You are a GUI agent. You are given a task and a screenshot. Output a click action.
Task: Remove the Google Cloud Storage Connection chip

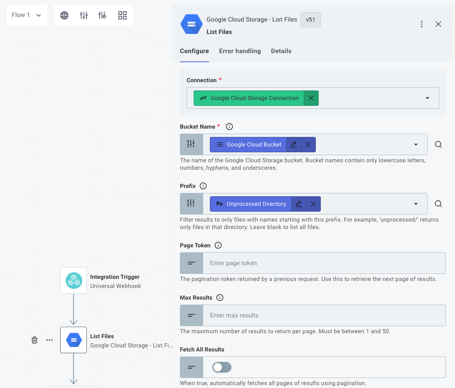(311, 98)
